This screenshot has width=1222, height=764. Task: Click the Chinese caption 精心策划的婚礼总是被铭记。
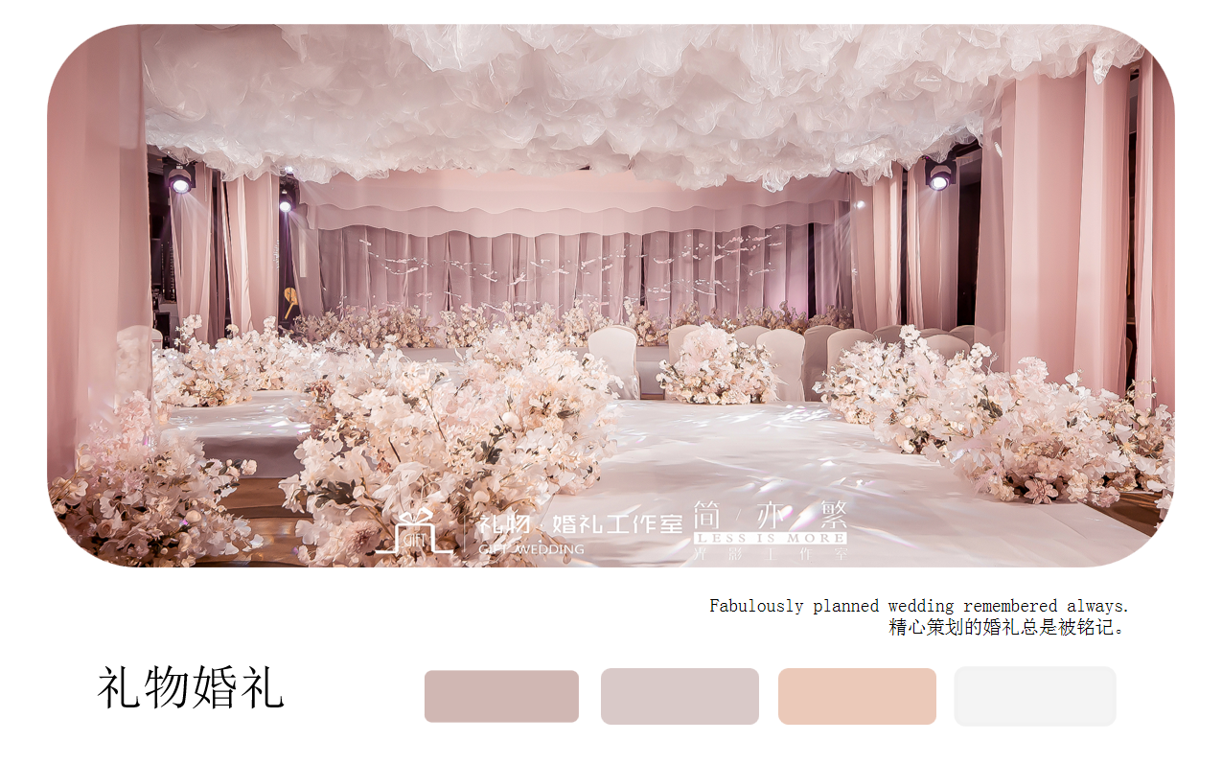pyautogui.click(x=1009, y=628)
